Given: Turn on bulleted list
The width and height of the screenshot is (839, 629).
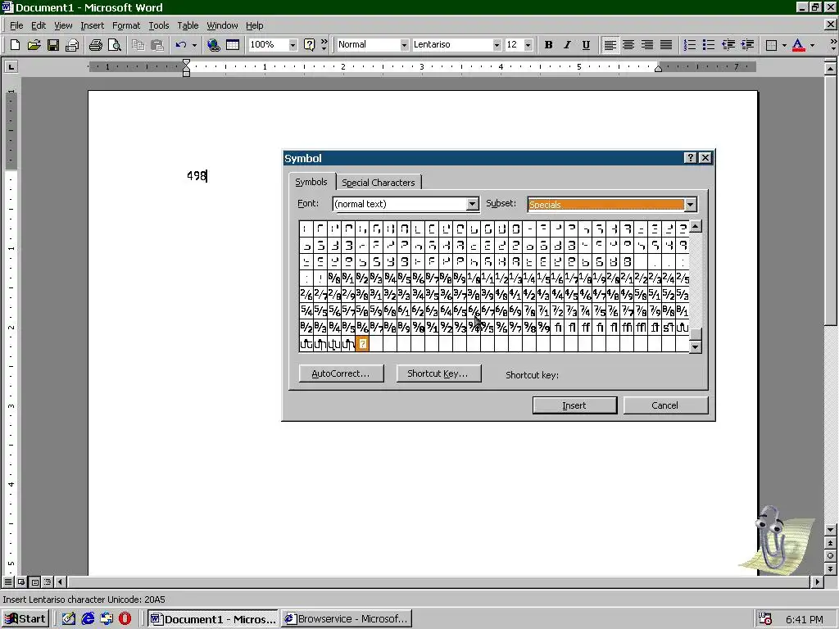Looking at the screenshot, I should coord(709,45).
